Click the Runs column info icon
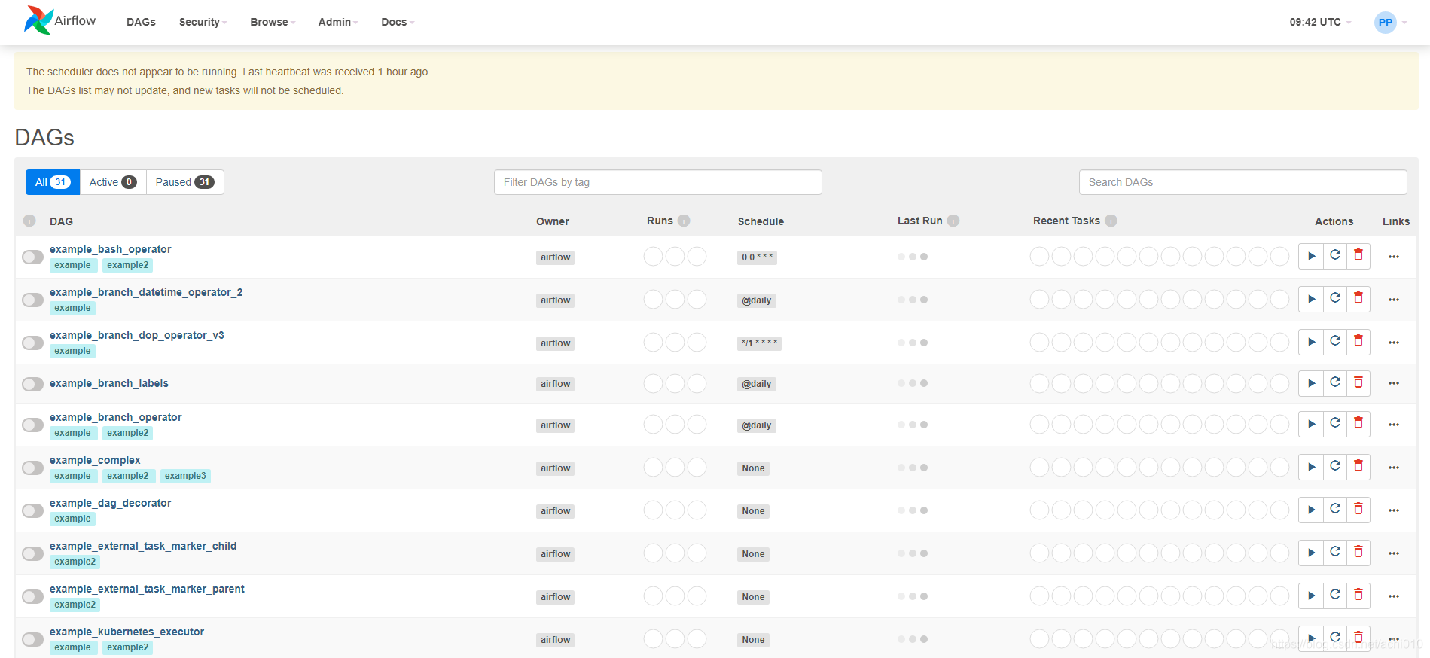Screen dimensions: 1430x658 tap(684, 221)
